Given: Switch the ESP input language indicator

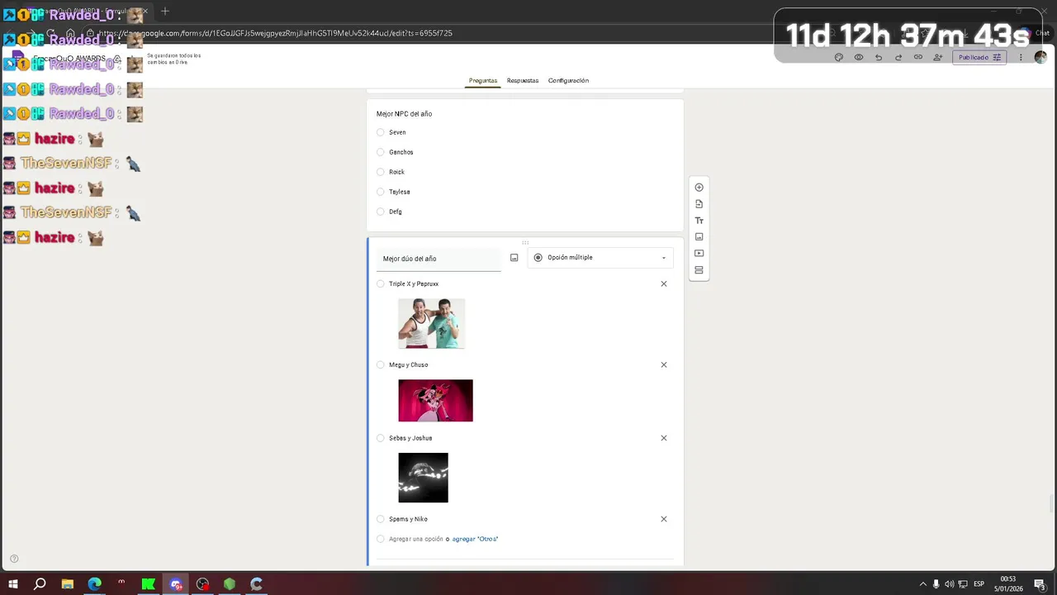Looking at the screenshot, I should point(979,584).
